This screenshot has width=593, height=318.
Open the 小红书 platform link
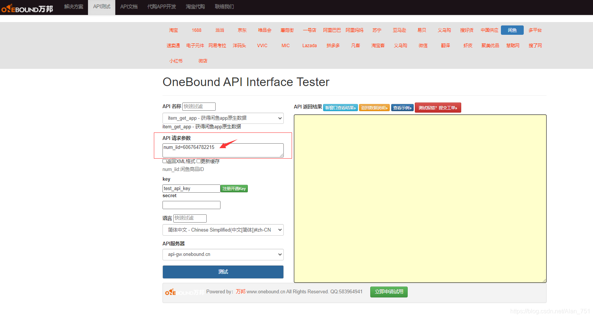[176, 61]
